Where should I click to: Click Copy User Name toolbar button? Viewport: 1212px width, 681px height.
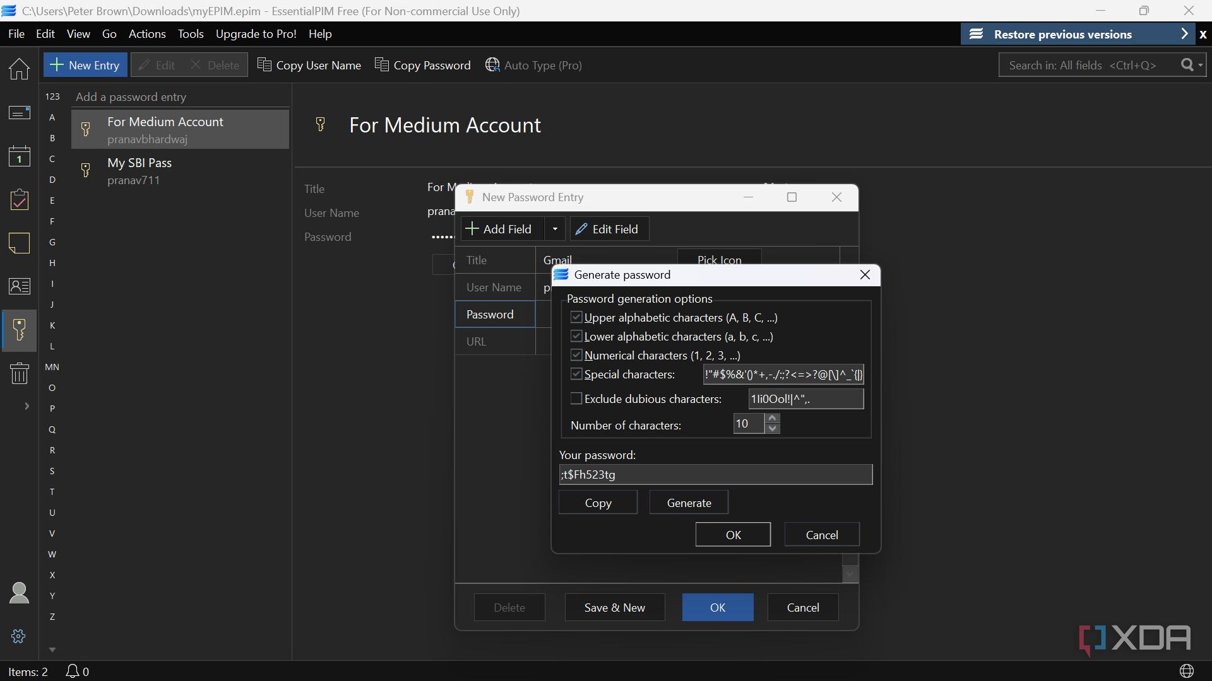coord(309,65)
